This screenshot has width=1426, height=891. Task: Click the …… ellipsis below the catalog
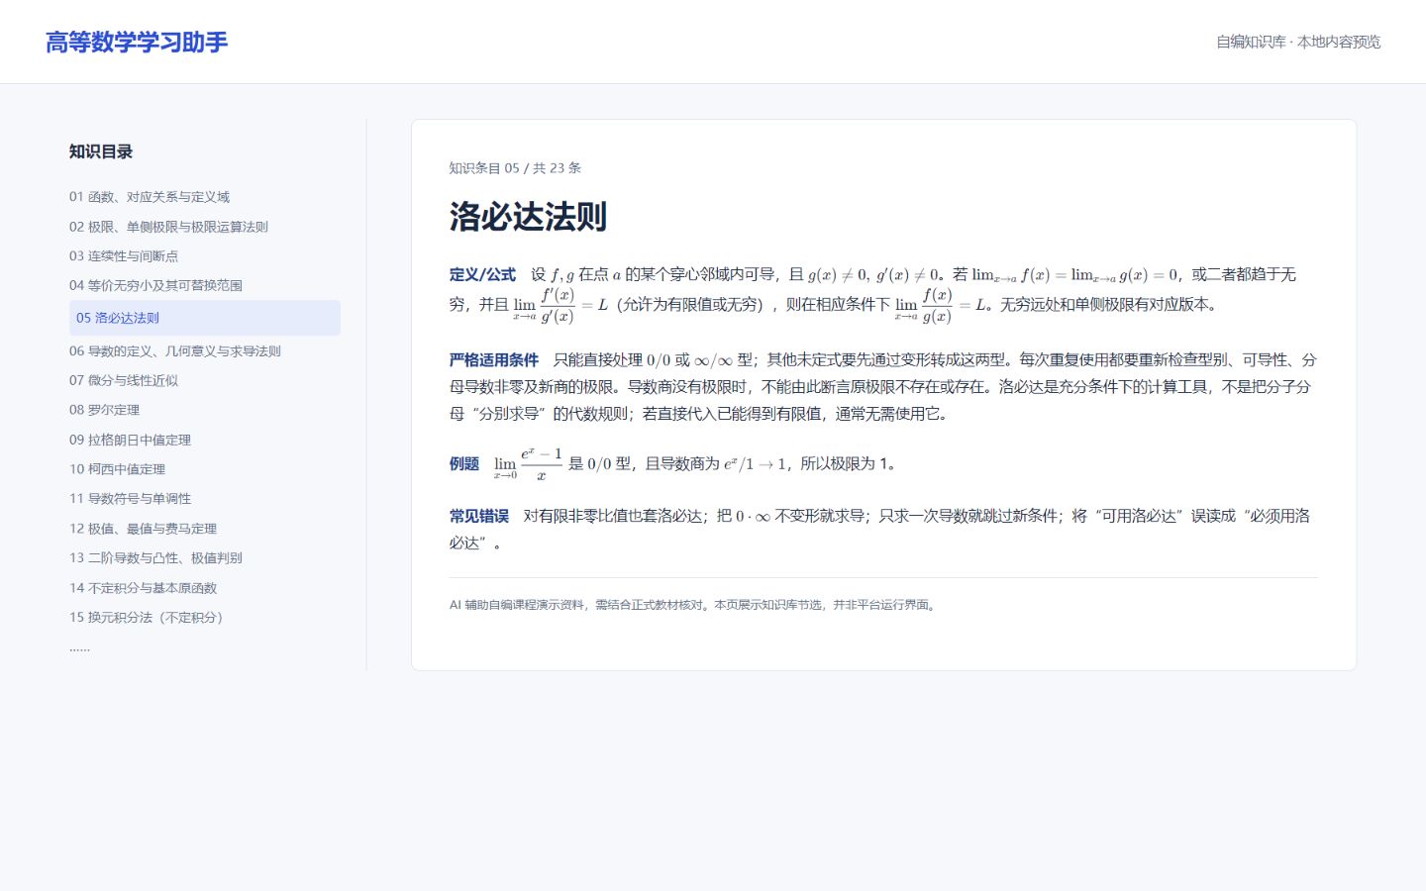coord(79,647)
